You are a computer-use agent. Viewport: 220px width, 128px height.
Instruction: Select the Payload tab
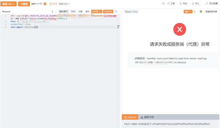[x=130, y=117]
